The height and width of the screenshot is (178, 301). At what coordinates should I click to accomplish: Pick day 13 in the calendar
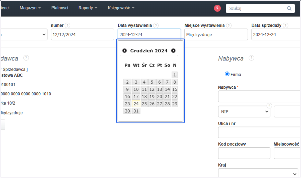[x=160, y=89]
